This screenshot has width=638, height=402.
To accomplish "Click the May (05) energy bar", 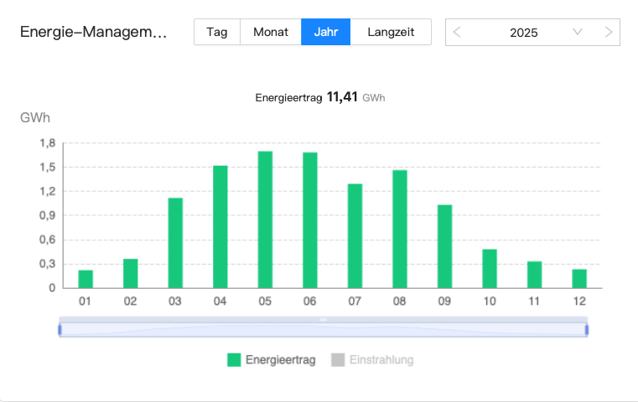I will point(265,219).
